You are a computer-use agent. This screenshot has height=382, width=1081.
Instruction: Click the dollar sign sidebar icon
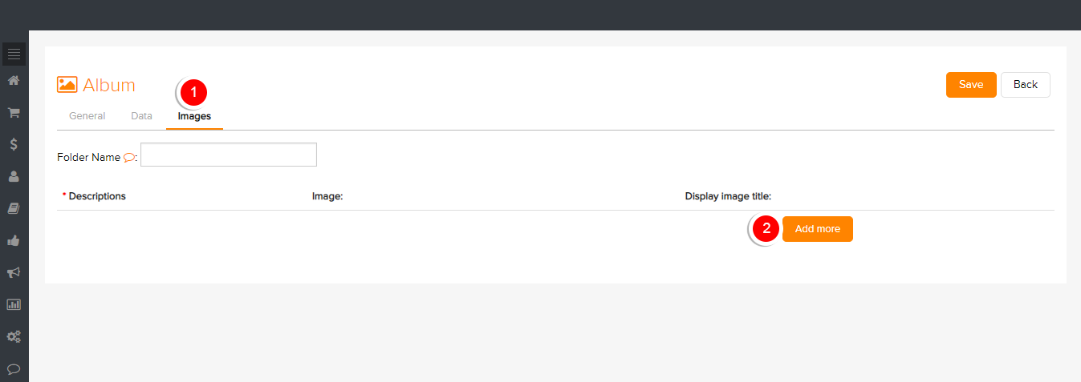point(14,144)
